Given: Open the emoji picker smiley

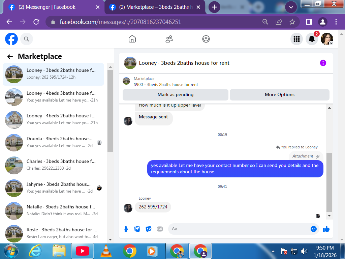Looking at the screenshot, I should point(314,229).
